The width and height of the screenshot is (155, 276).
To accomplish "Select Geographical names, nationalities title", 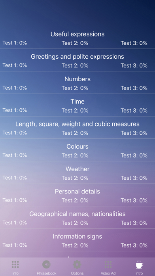I will (x=77, y=214).
